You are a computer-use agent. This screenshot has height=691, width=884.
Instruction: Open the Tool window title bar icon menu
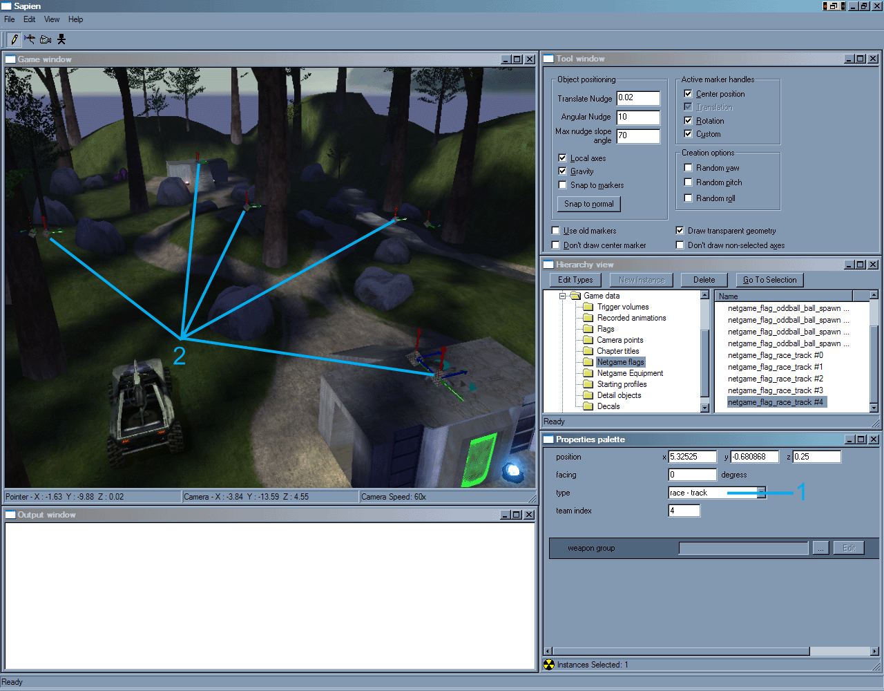point(549,59)
